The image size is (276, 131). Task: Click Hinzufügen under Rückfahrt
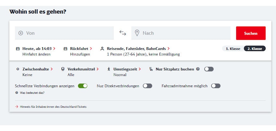(x=80, y=54)
